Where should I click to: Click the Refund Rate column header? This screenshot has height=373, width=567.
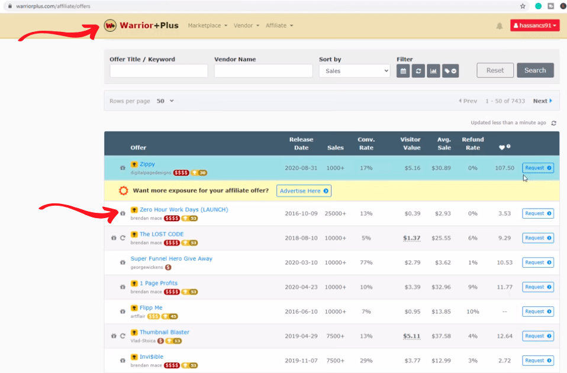[473, 144]
